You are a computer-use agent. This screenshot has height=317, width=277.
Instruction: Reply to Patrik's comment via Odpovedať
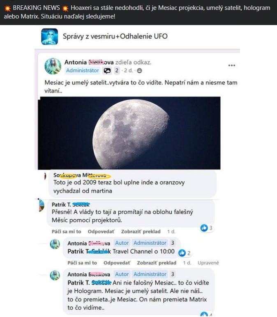[x=101, y=232]
